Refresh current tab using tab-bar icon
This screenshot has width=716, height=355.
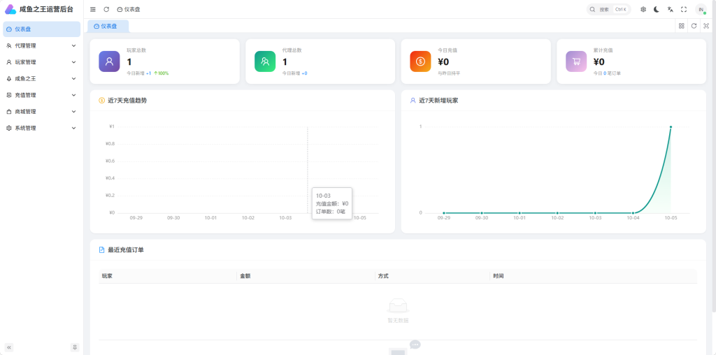pyautogui.click(x=694, y=26)
